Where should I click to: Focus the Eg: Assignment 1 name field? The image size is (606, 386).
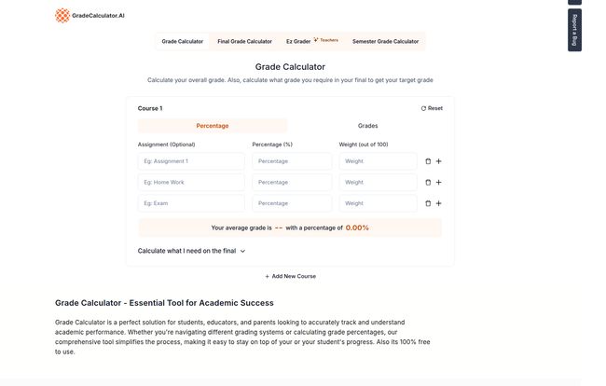click(191, 161)
